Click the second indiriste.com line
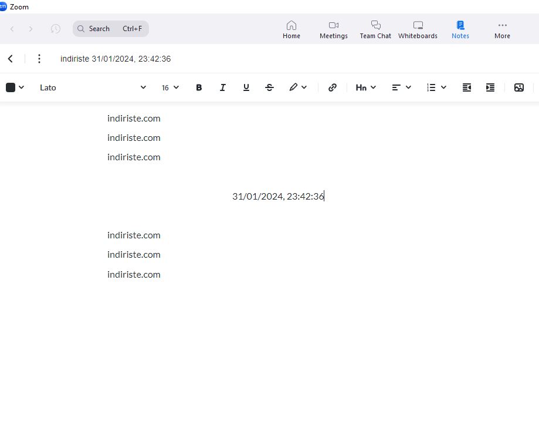This screenshot has height=425, width=539. [134, 137]
